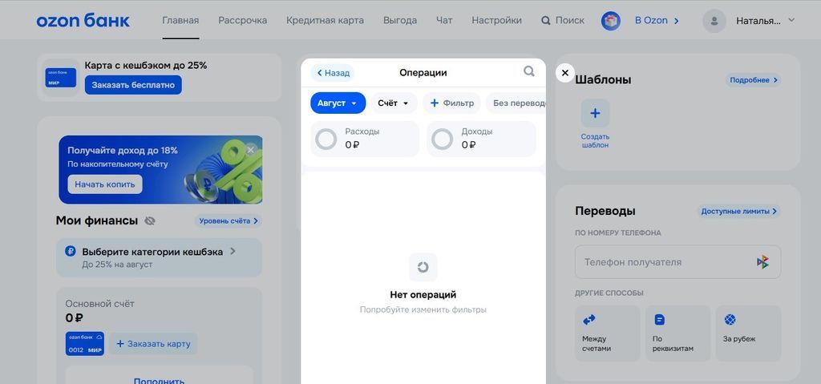Click the card thumbnail ending 0012
The width and height of the screenshot is (821, 384).
(x=85, y=344)
